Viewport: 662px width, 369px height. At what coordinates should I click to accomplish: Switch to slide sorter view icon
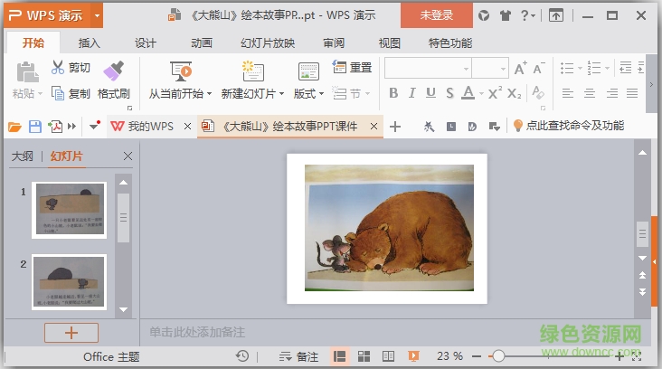[364, 356]
